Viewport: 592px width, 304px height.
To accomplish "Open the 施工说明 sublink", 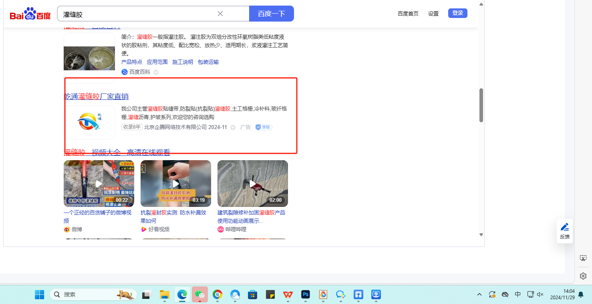I will [x=183, y=62].
